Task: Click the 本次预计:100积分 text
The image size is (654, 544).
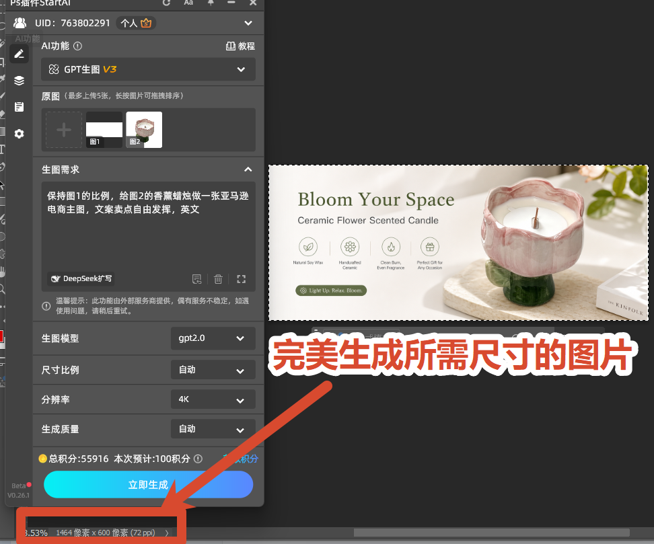Action: (152, 459)
